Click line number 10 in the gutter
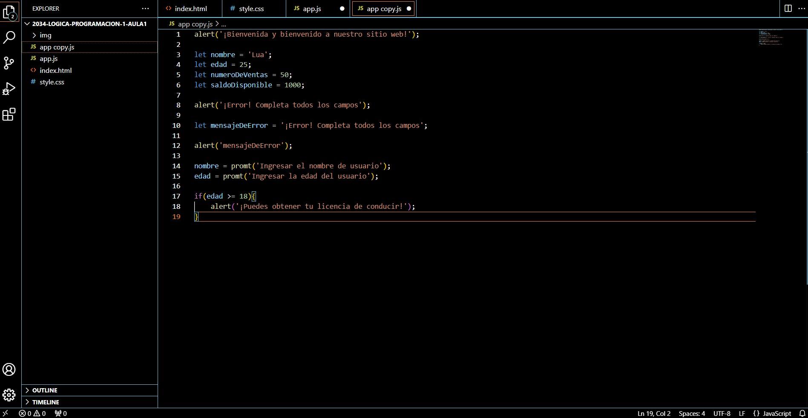 [176, 125]
